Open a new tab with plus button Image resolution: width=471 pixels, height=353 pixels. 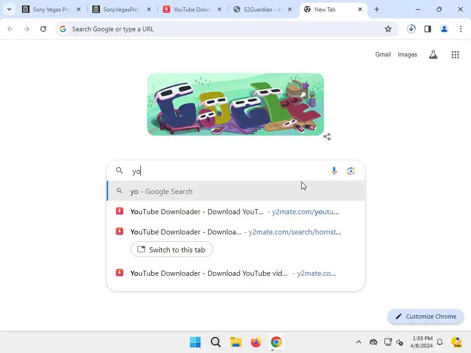point(377,9)
